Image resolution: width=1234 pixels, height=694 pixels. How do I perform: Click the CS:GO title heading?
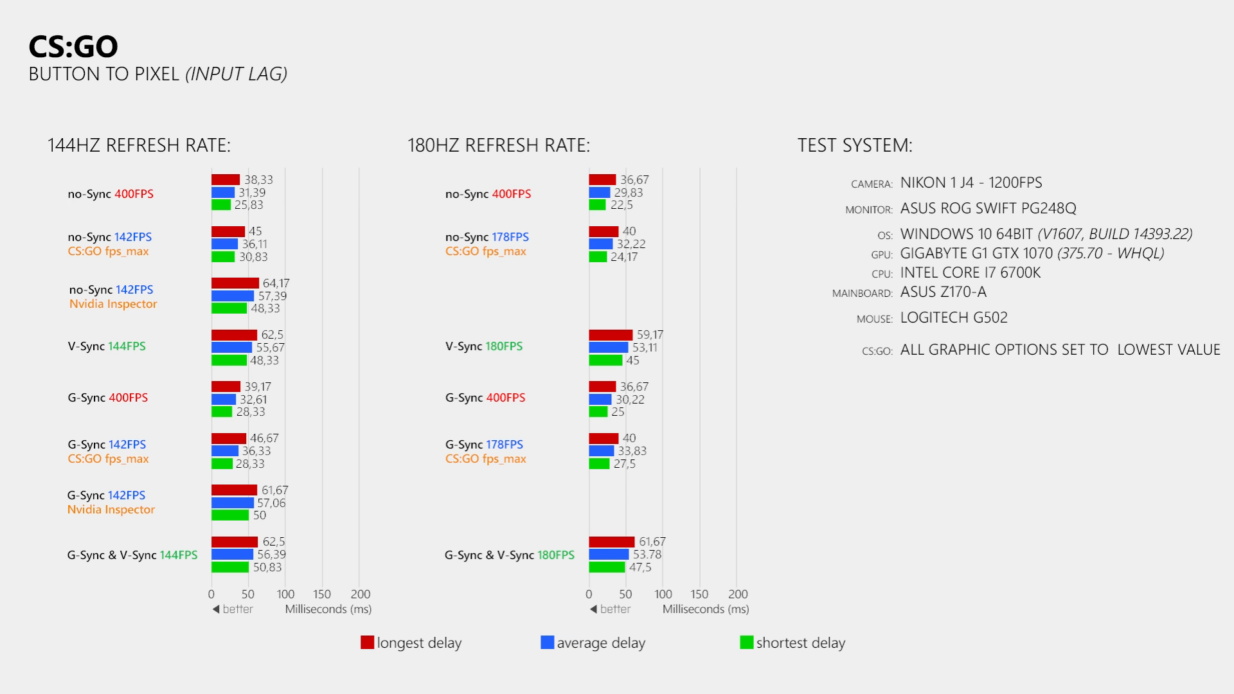pyautogui.click(x=73, y=47)
